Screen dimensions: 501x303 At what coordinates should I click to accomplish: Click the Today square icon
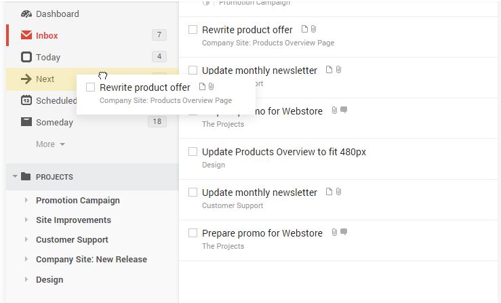(x=26, y=57)
